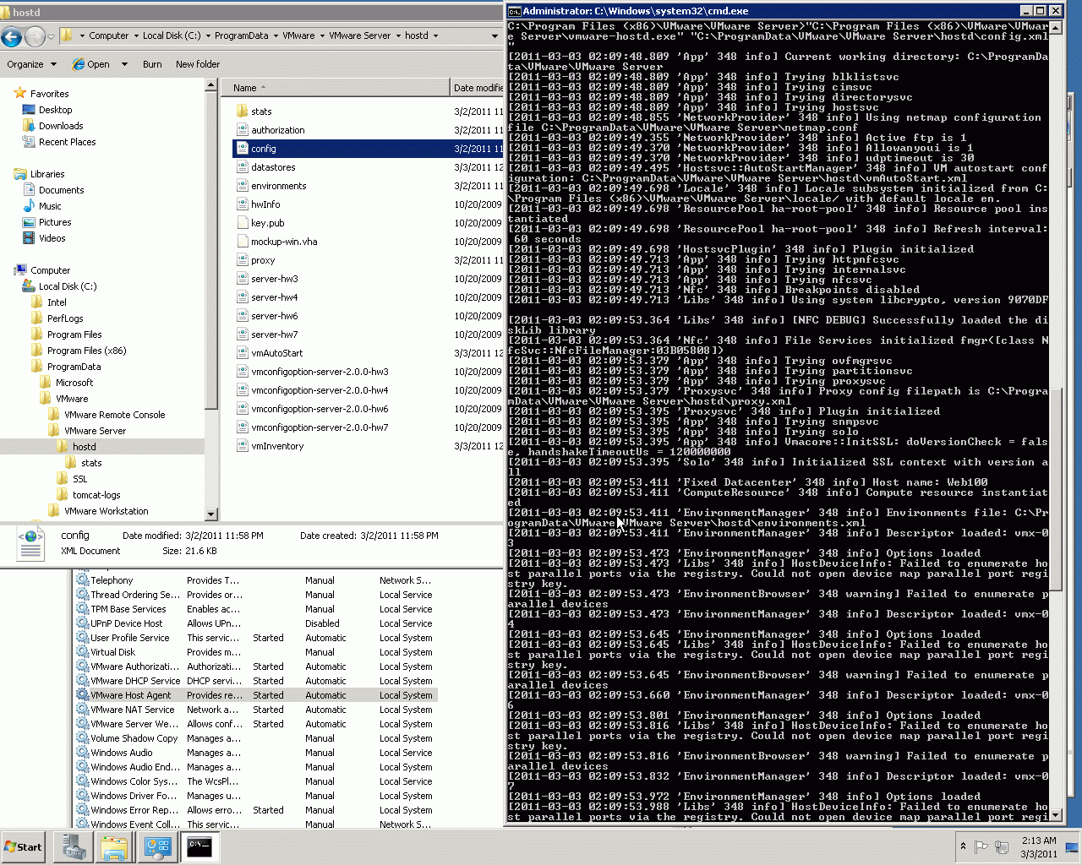Select SSL folder in tree
This screenshot has width=1082, height=865.
click(79, 479)
